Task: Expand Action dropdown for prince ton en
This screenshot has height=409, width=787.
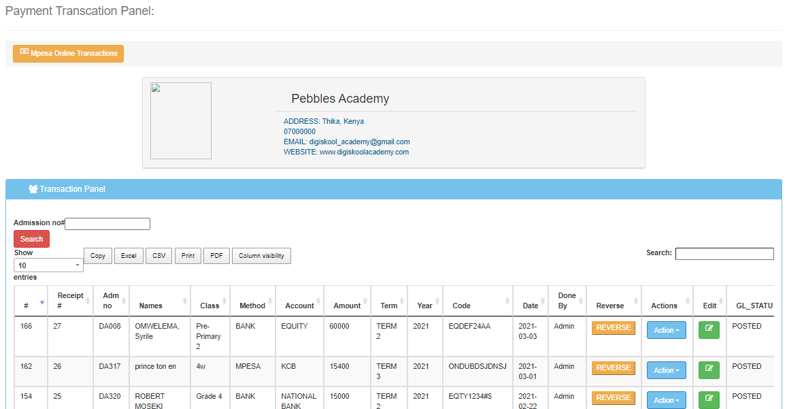Action: coord(666,370)
